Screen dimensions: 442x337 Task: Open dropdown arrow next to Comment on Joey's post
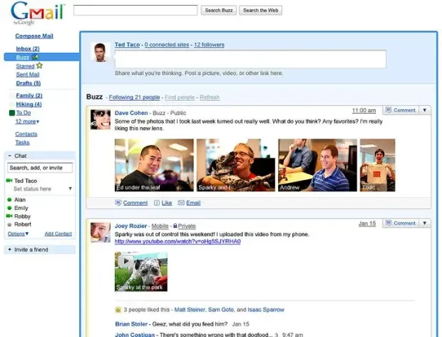(425, 223)
